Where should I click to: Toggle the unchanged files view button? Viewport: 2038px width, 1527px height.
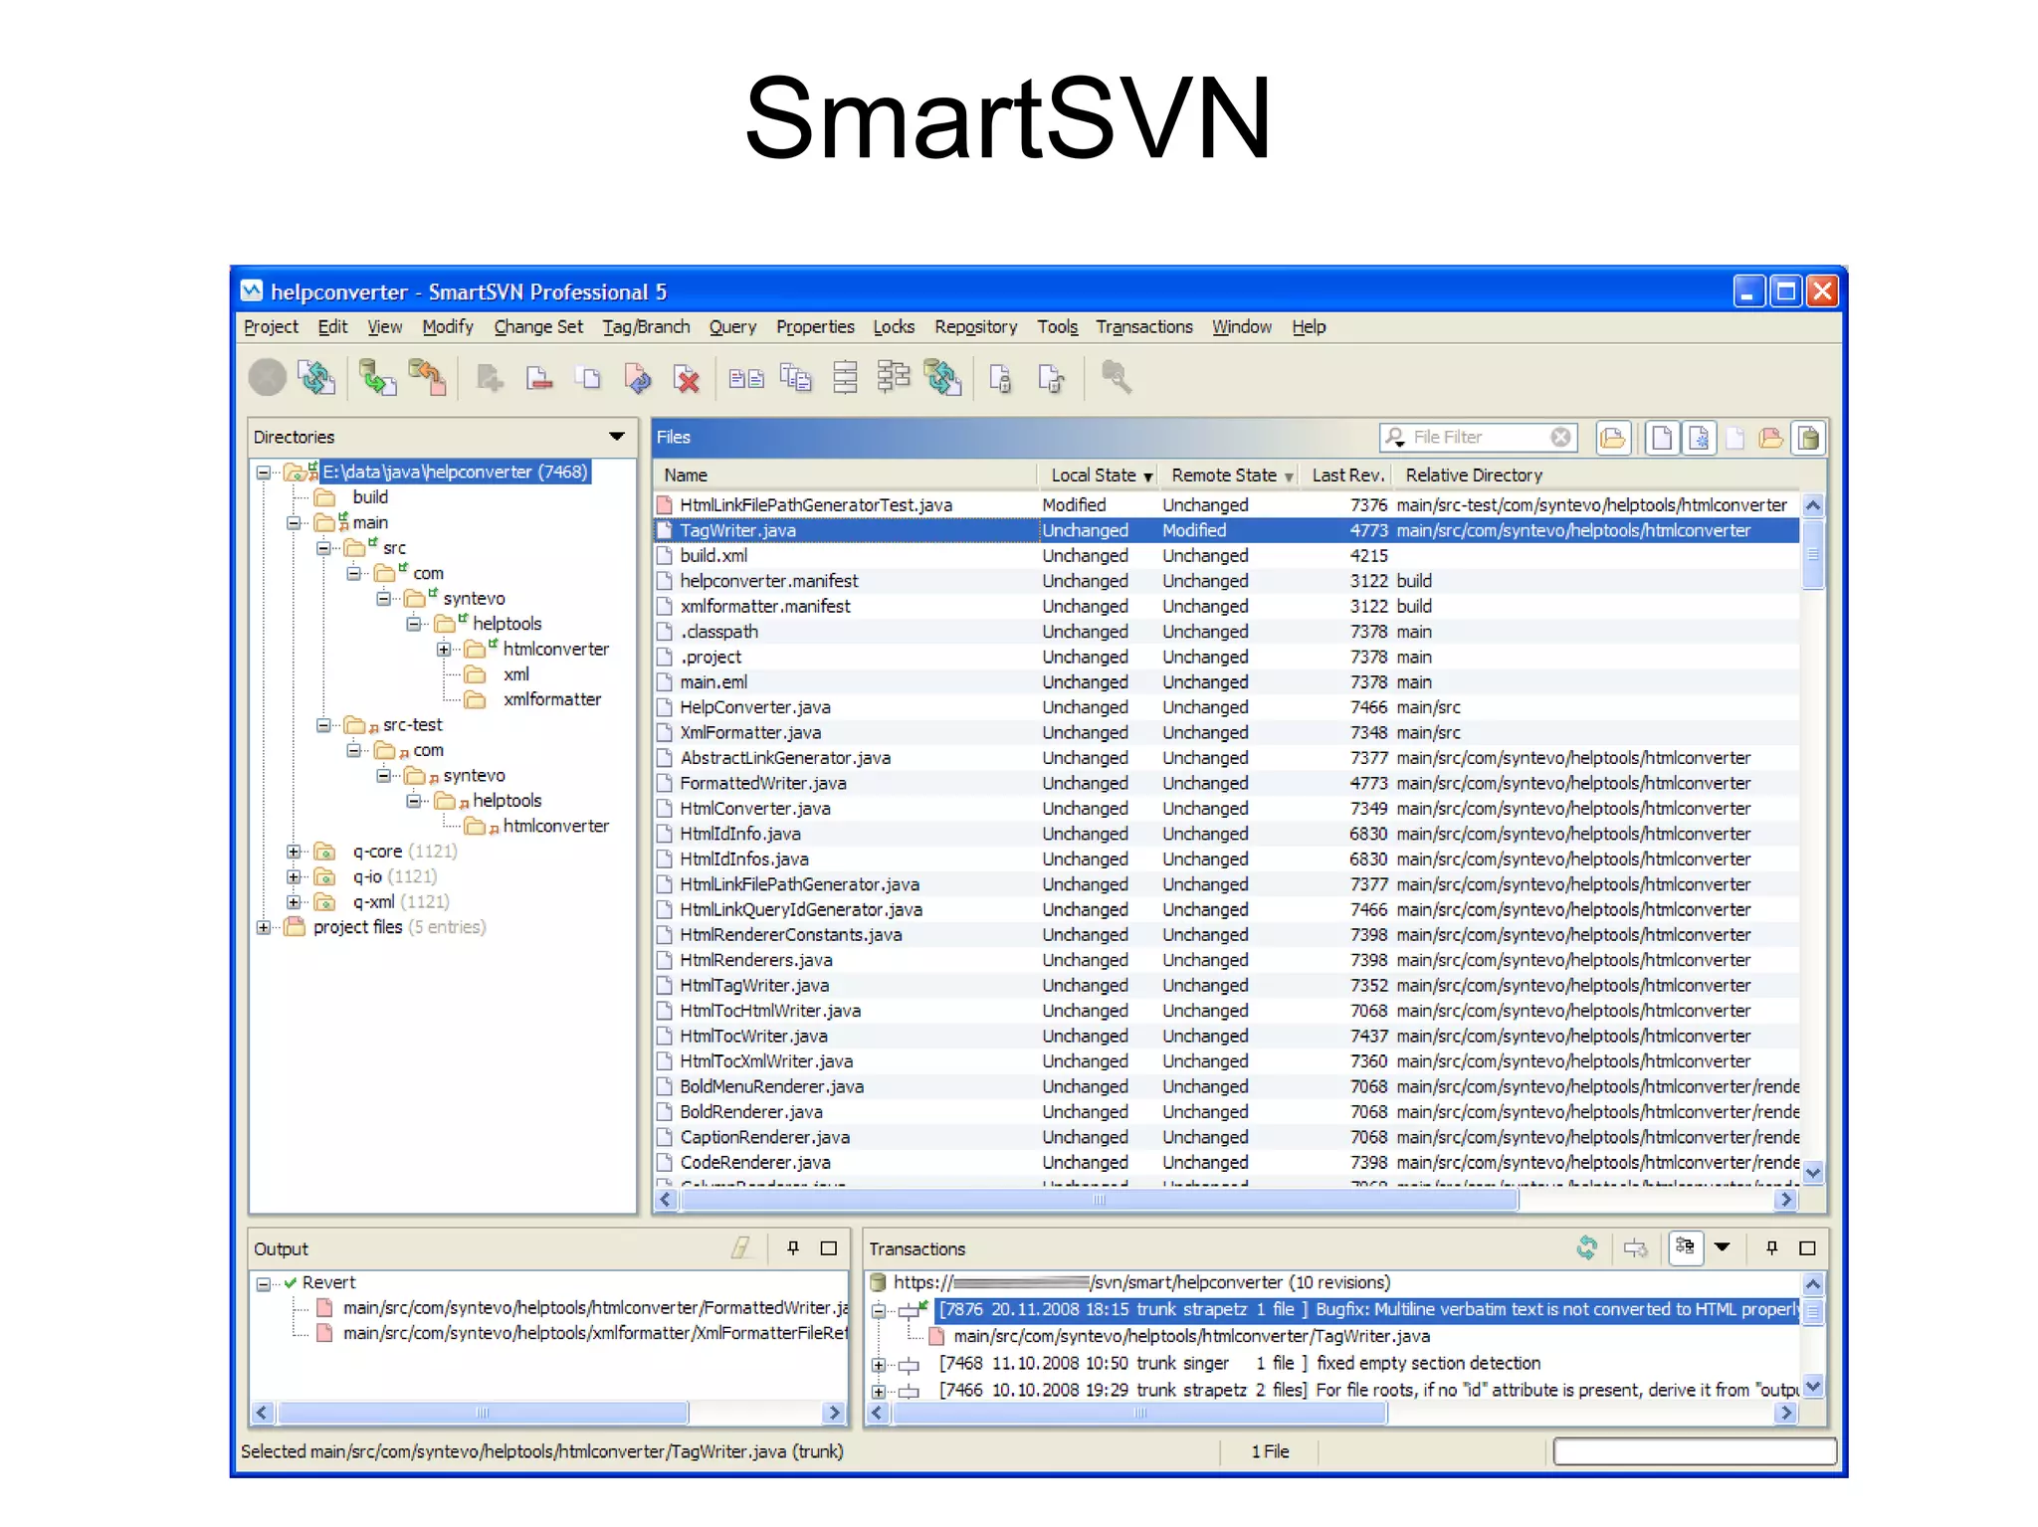pos(1661,438)
